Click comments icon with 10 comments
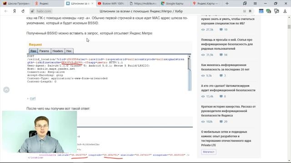 (x=221, y=29)
